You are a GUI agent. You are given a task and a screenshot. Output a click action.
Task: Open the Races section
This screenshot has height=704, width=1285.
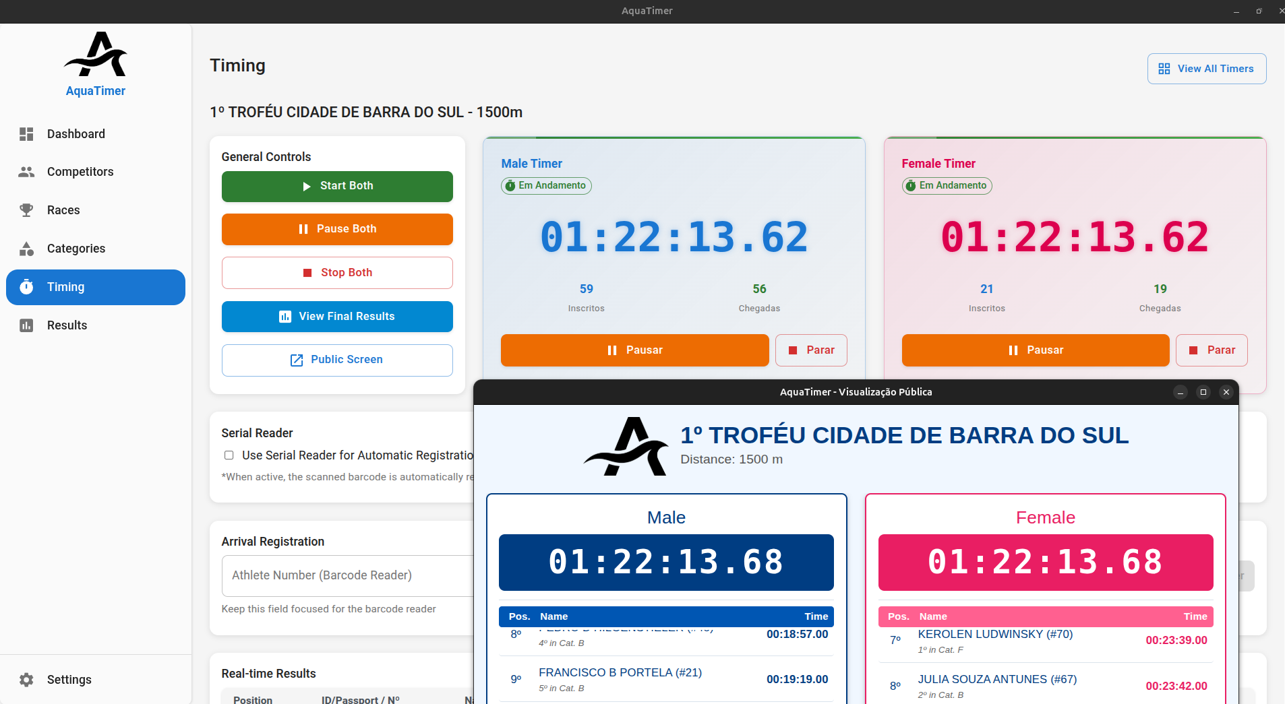click(x=63, y=210)
